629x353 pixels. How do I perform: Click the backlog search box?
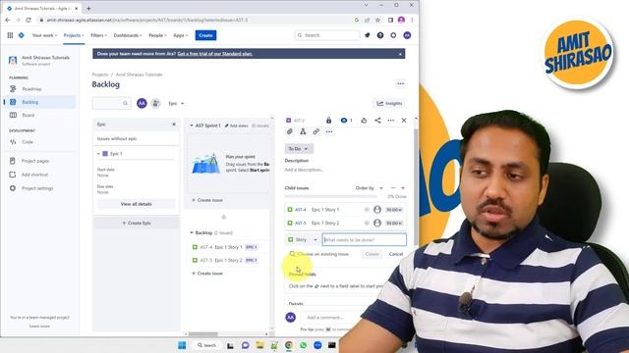[x=111, y=103]
